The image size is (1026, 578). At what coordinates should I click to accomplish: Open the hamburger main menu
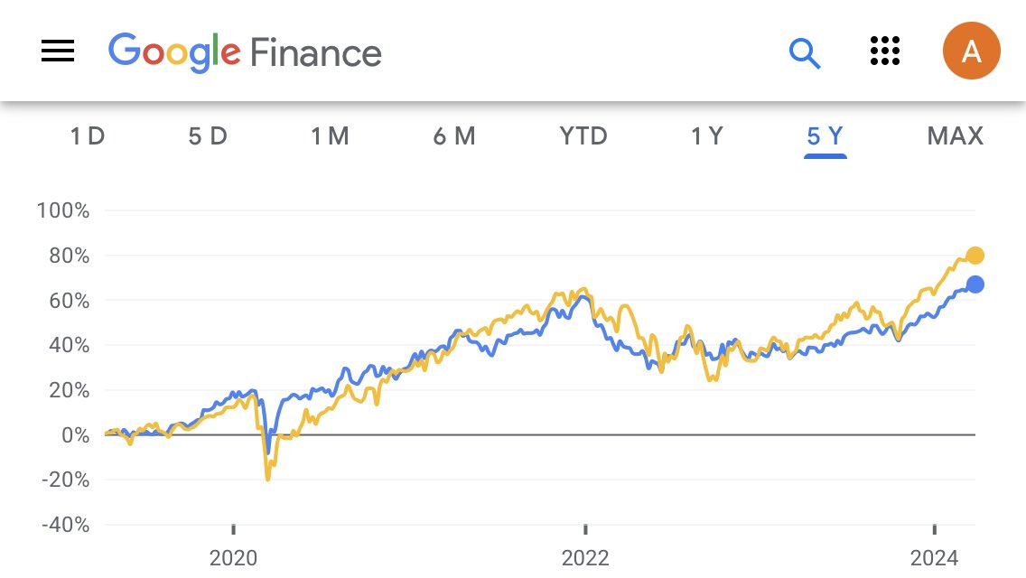(58, 51)
